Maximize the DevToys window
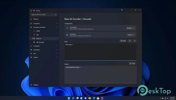176x100 pixels. tap(136, 10)
